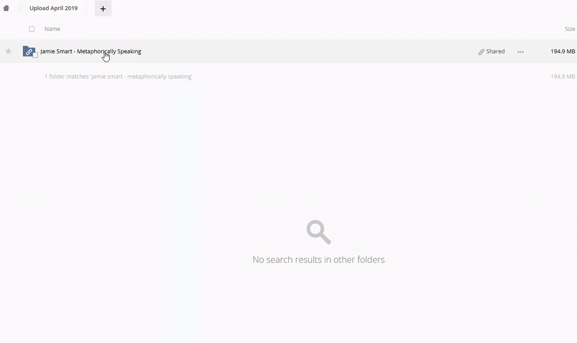Click the breadcrumb chevron after the home icon
This screenshot has height=343, width=577.
20,8
